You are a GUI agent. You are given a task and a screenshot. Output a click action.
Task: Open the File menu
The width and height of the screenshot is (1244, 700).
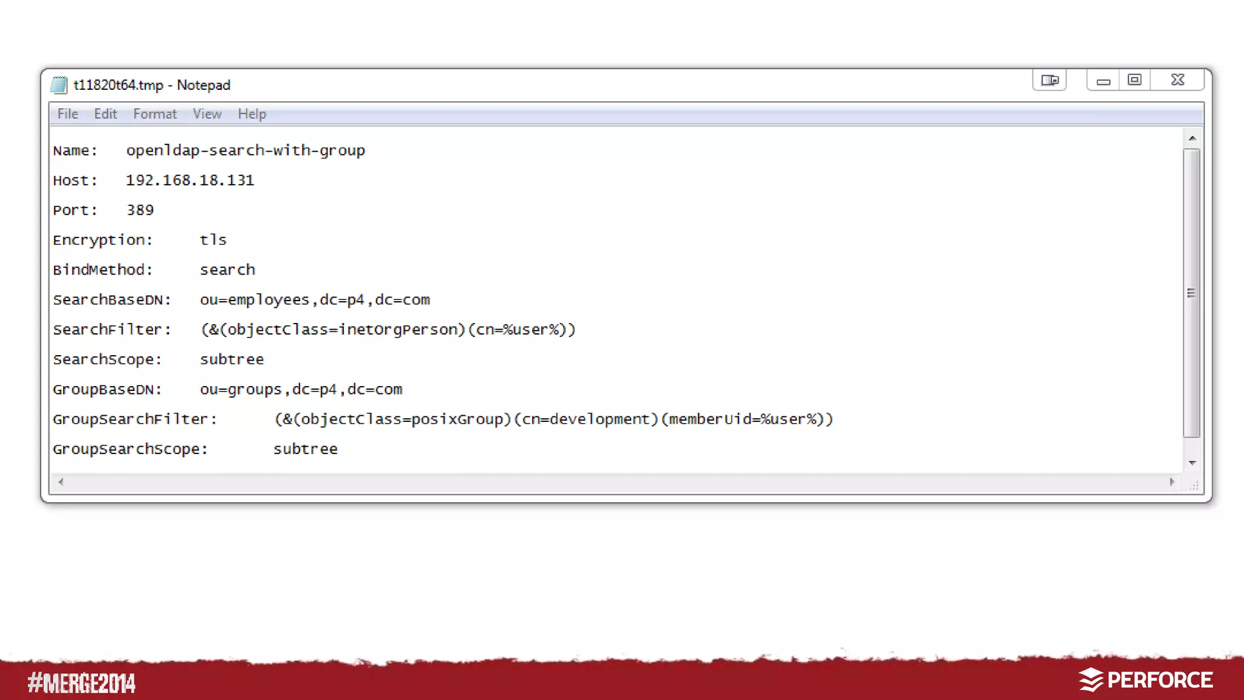[x=67, y=114]
